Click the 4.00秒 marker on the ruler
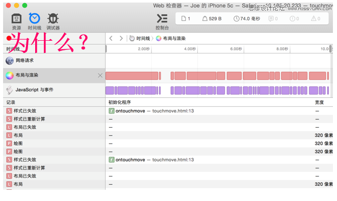This screenshot has height=201, width=337. (x=190, y=49)
